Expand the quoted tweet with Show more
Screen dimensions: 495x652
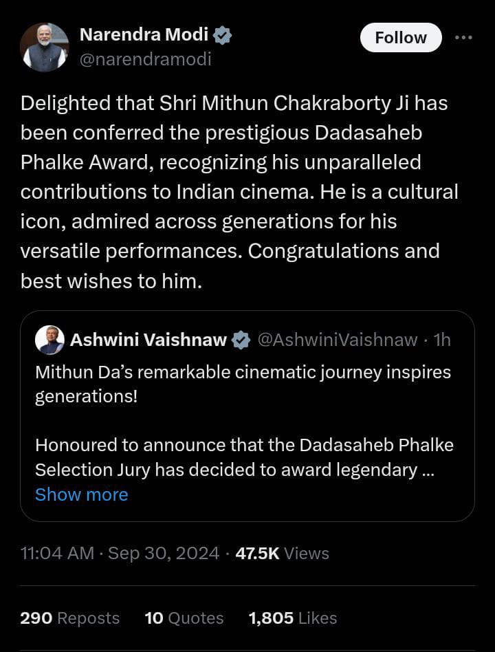pyautogui.click(x=81, y=495)
